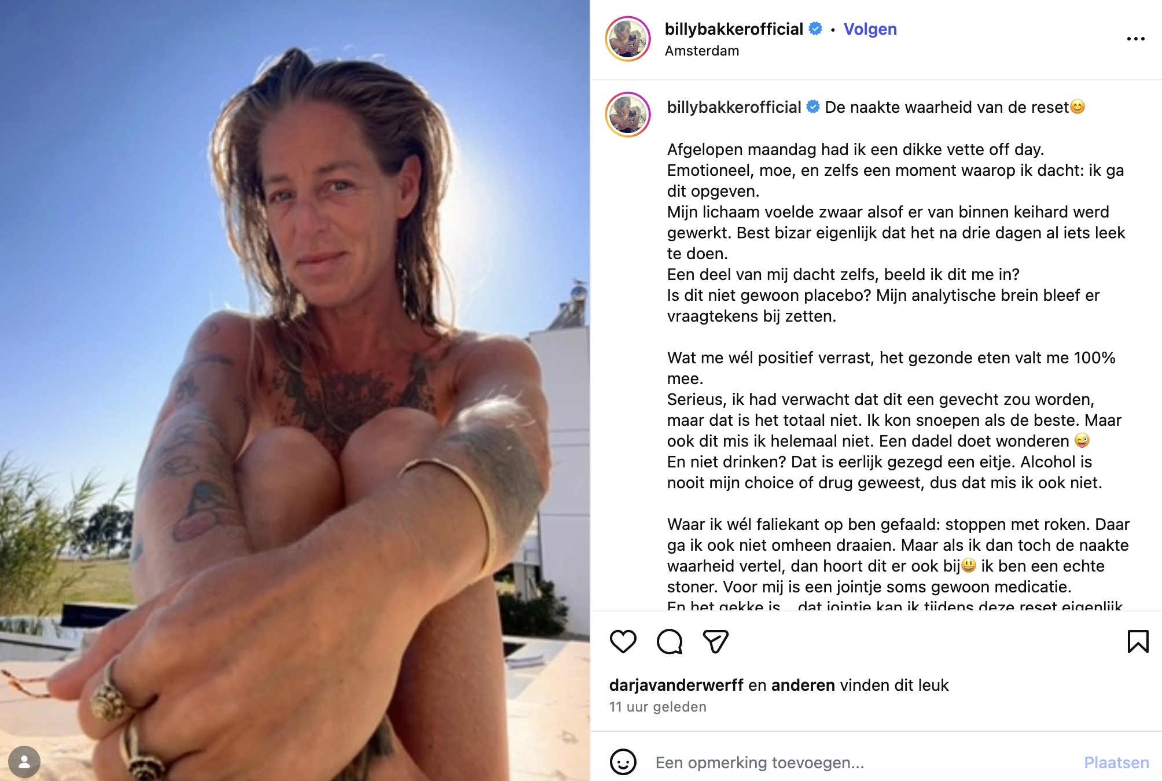Click the main post photo
The width and height of the screenshot is (1162, 781).
(x=295, y=390)
